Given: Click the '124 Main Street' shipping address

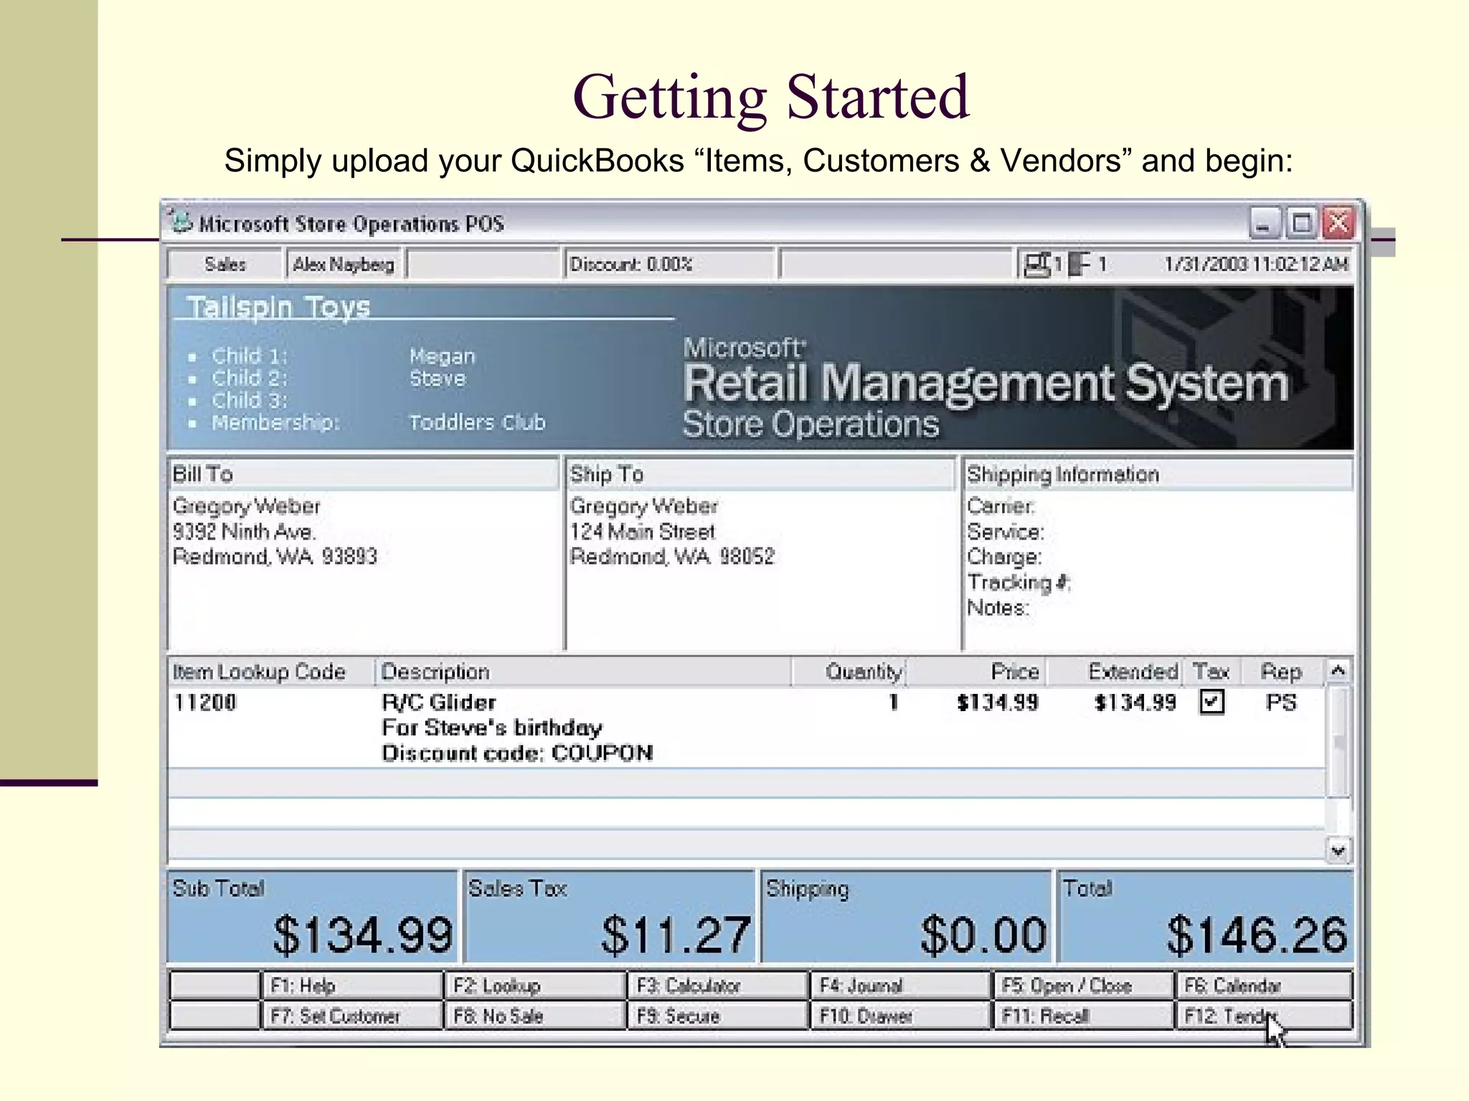Looking at the screenshot, I should coord(643,531).
